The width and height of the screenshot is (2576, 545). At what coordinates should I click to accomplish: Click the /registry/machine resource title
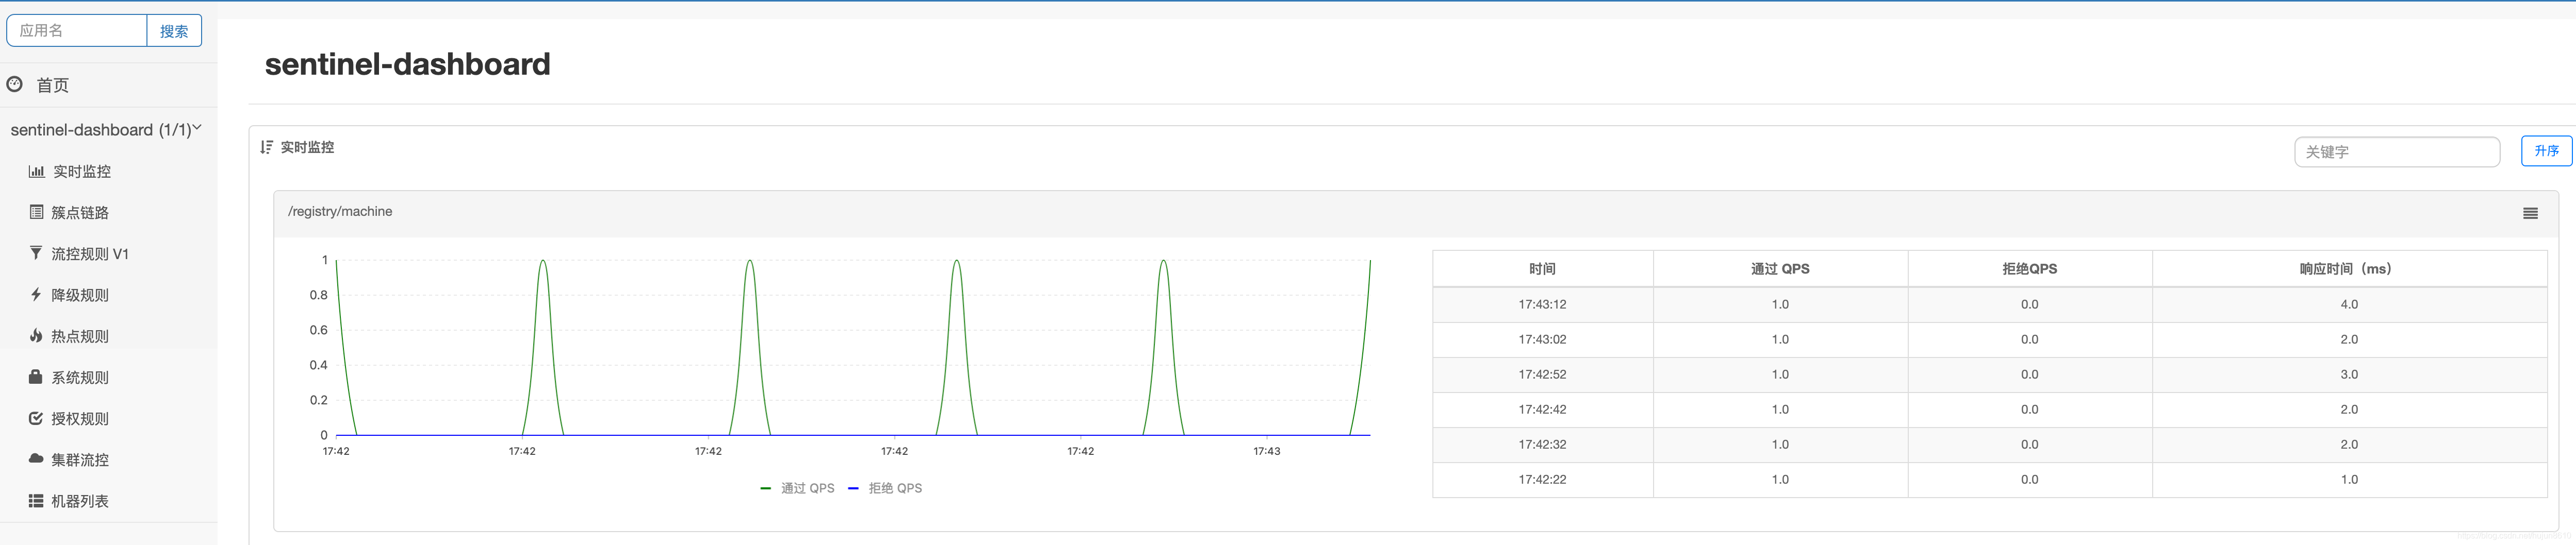point(340,212)
